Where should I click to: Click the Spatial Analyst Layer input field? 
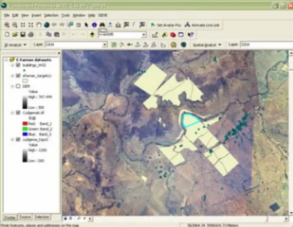(x=267, y=44)
